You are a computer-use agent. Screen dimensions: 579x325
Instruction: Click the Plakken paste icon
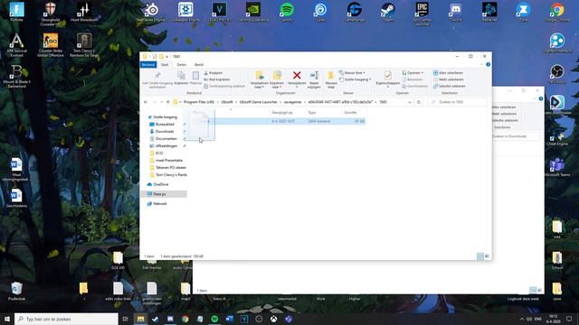click(x=195, y=76)
